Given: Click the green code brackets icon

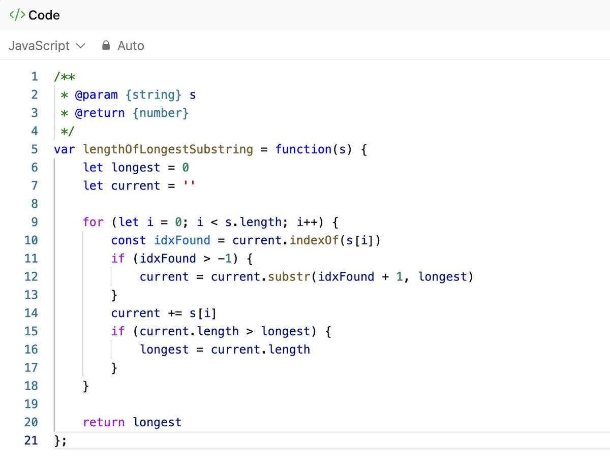Looking at the screenshot, I should point(17,15).
